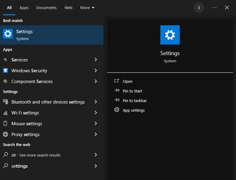Open App settings for Settings
Viewport: 236px width, 180px height.
point(134,110)
